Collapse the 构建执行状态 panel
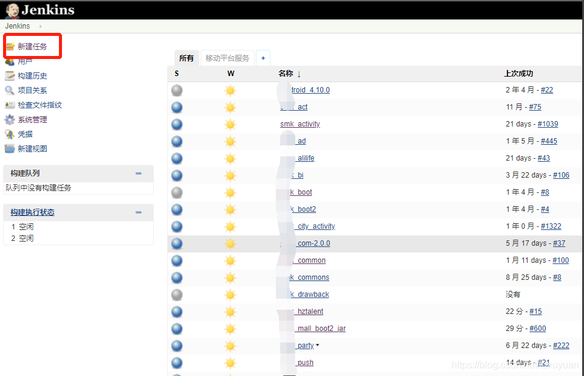 (139, 212)
